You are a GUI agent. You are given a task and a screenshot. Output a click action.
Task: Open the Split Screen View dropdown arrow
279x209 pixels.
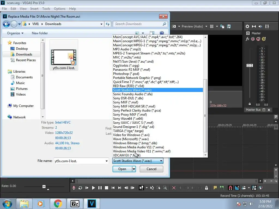(x=179, y=26)
